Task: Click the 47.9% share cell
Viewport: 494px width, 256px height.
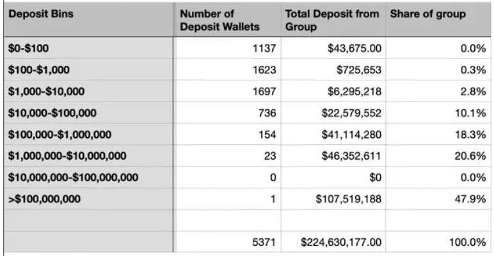Action: coord(438,199)
